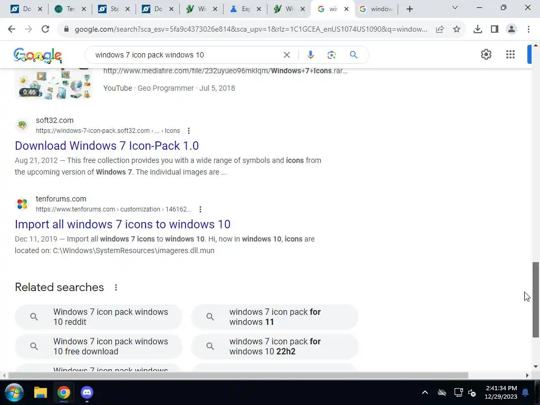
Task: Clear the Google search box text
Action: click(x=286, y=55)
